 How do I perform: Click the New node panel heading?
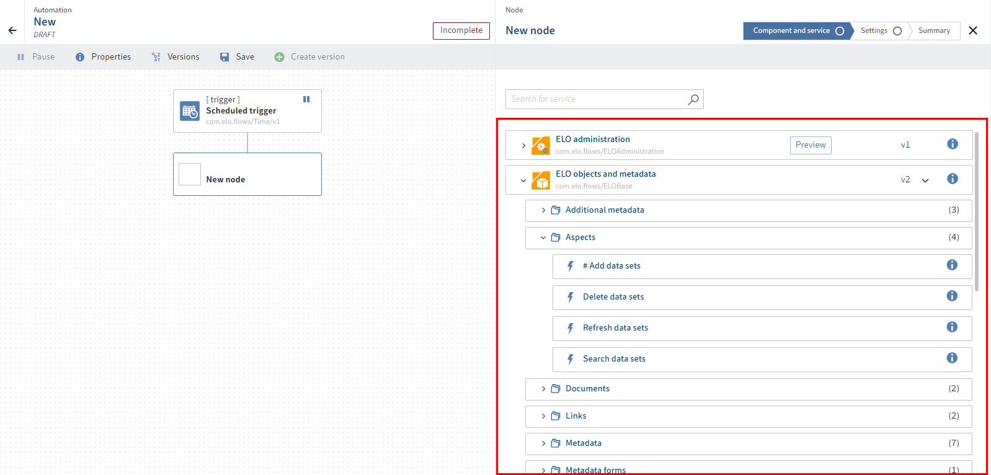[x=530, y=30]
